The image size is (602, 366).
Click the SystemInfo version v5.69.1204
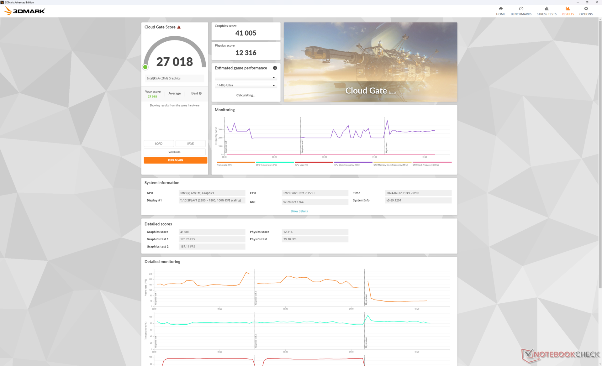point(418,200)
